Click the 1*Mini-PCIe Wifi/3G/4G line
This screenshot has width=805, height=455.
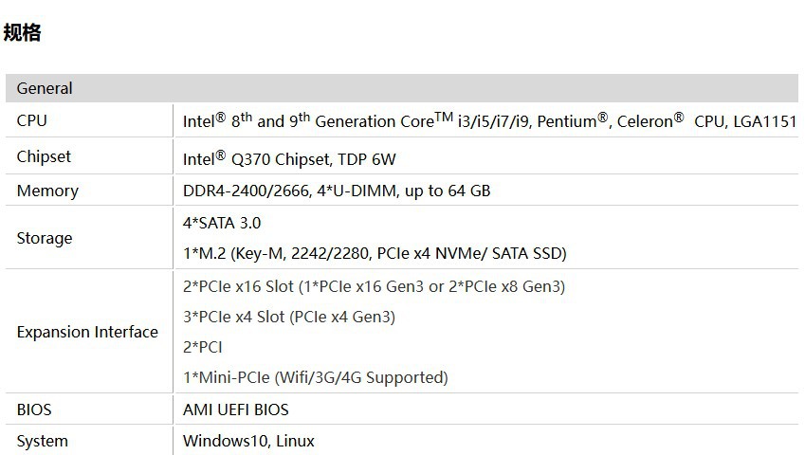[x=315, y=377]
